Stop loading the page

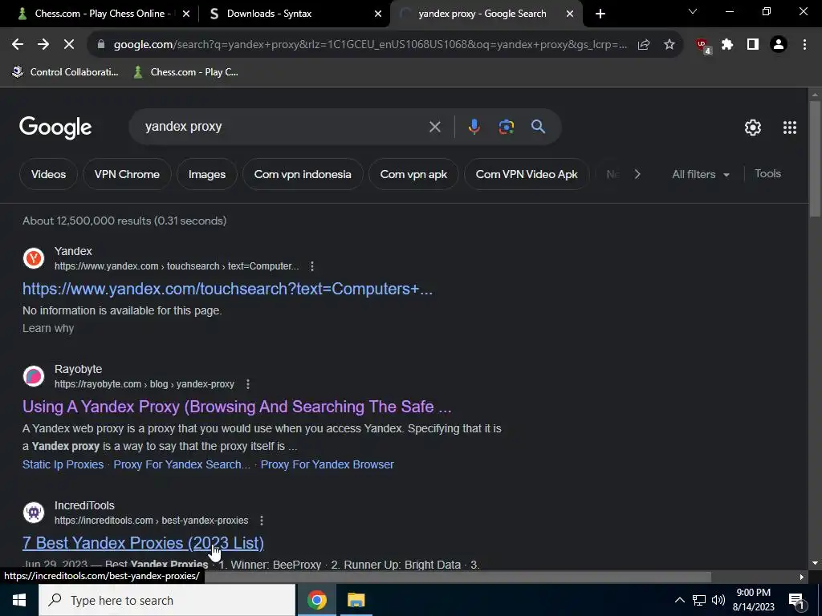click(x=69, y=45)
